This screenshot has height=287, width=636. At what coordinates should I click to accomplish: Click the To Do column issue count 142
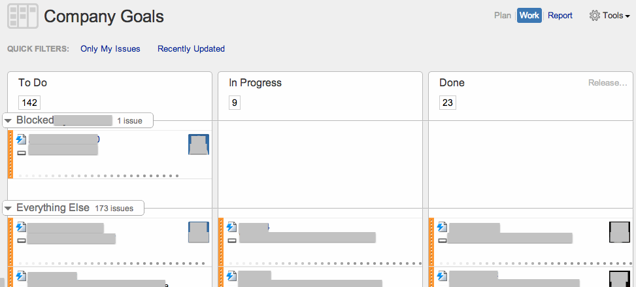[29, 103]
